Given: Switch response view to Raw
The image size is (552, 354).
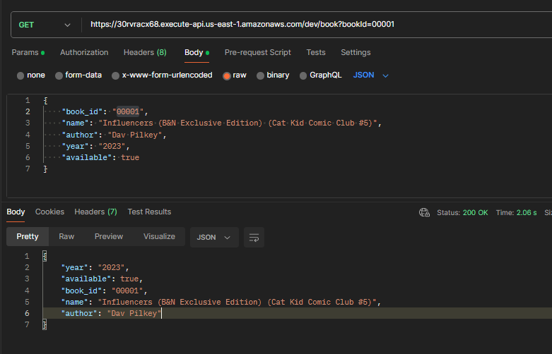Looking at the screenshot, I should coord(66,236).
